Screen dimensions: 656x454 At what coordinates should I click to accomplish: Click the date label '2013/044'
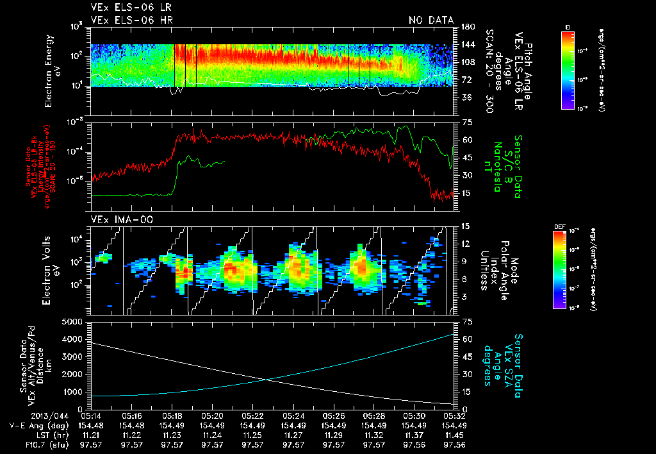50,416
